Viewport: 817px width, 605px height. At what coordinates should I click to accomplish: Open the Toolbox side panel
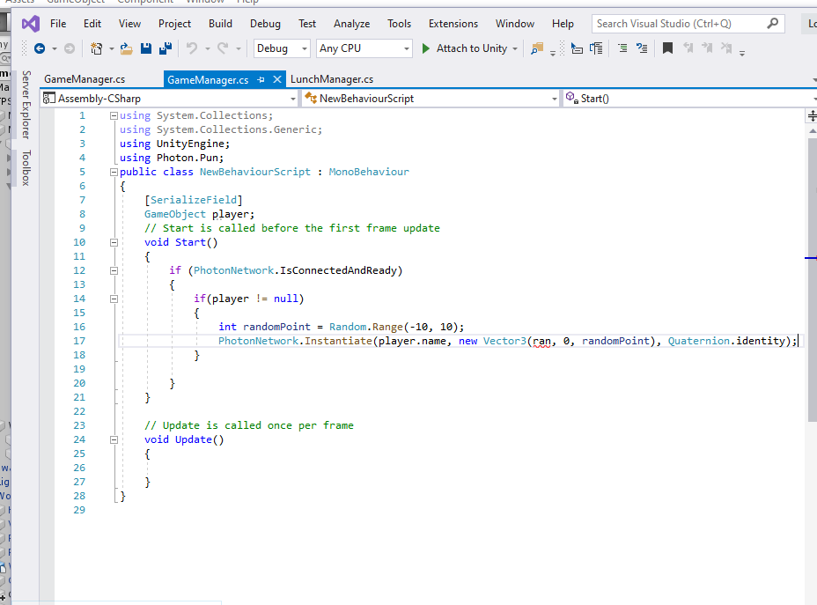(x=26, y=168)
